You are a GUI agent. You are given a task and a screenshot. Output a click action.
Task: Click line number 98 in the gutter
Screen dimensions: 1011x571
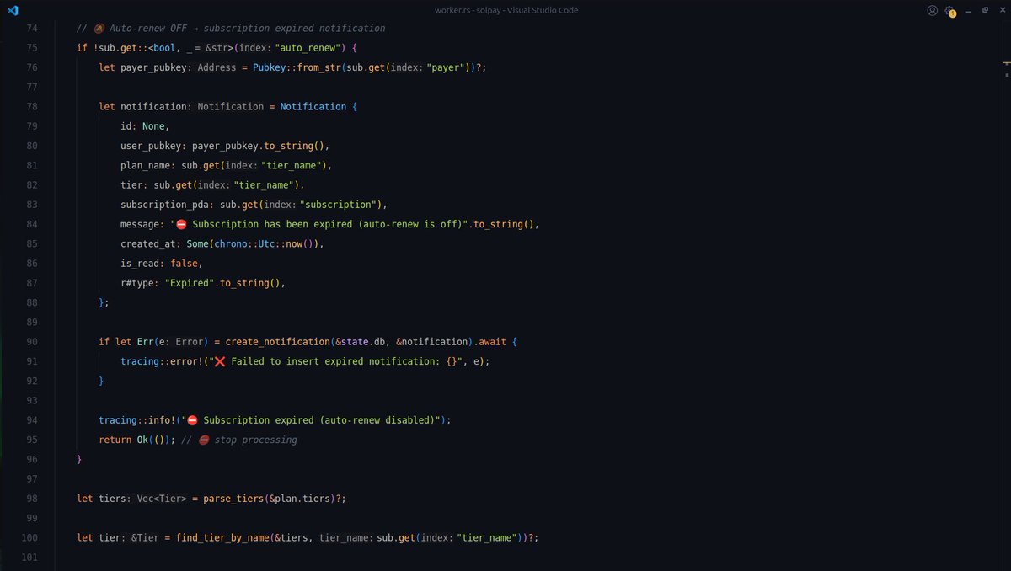pos(32,499)
